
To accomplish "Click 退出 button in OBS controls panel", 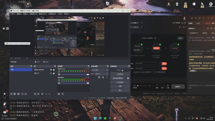I will (x=120, y=90).
